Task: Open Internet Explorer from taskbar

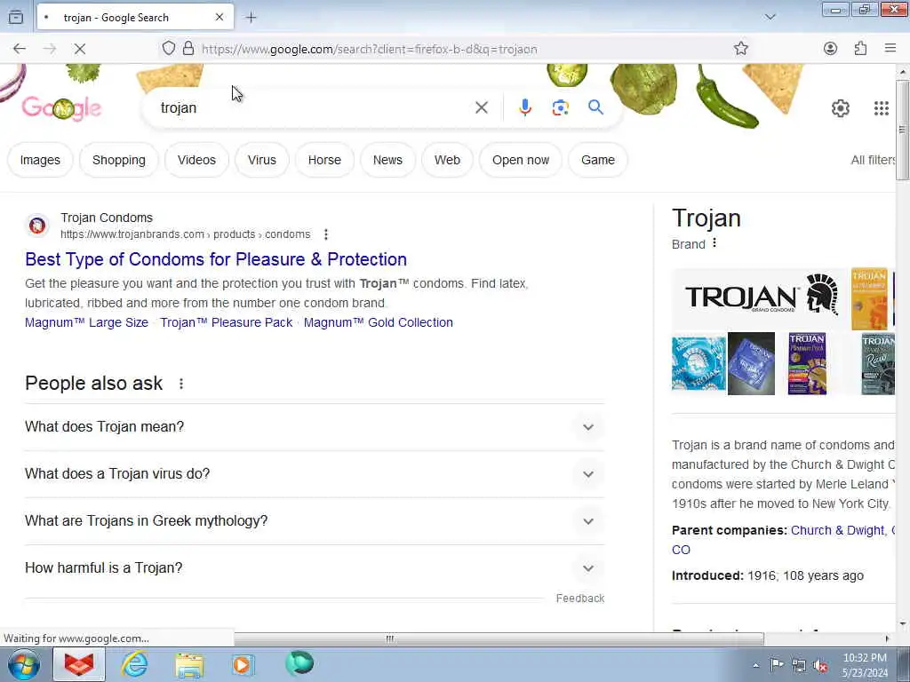Action: pos(134,664)
